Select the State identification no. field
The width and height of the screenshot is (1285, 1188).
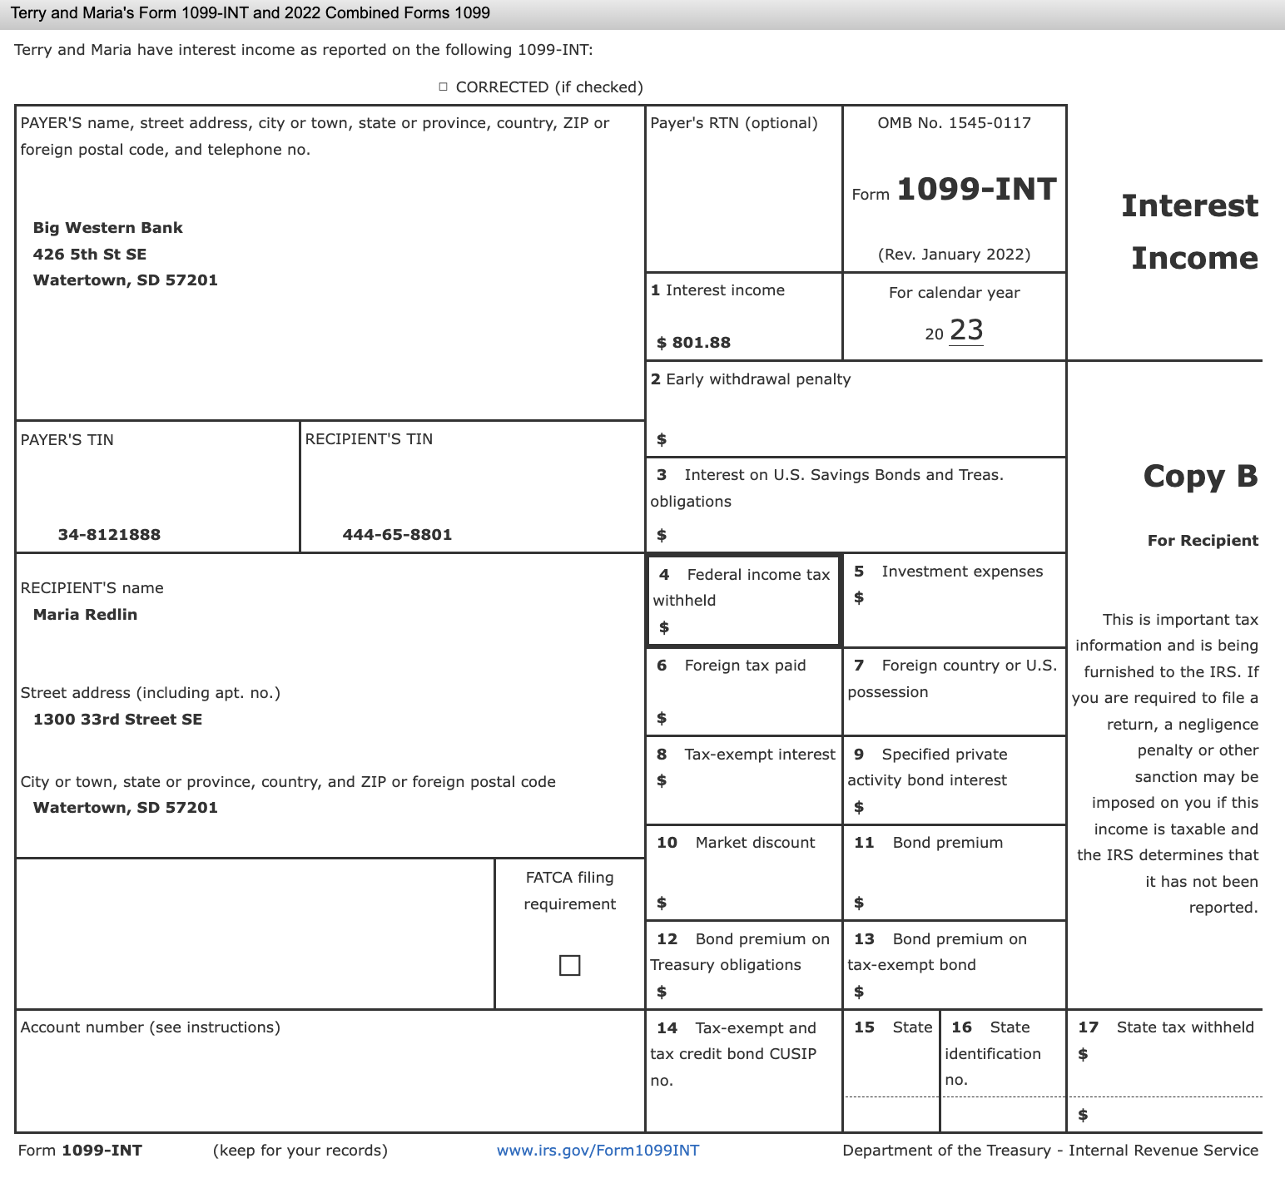[x=1001, y=1073]
